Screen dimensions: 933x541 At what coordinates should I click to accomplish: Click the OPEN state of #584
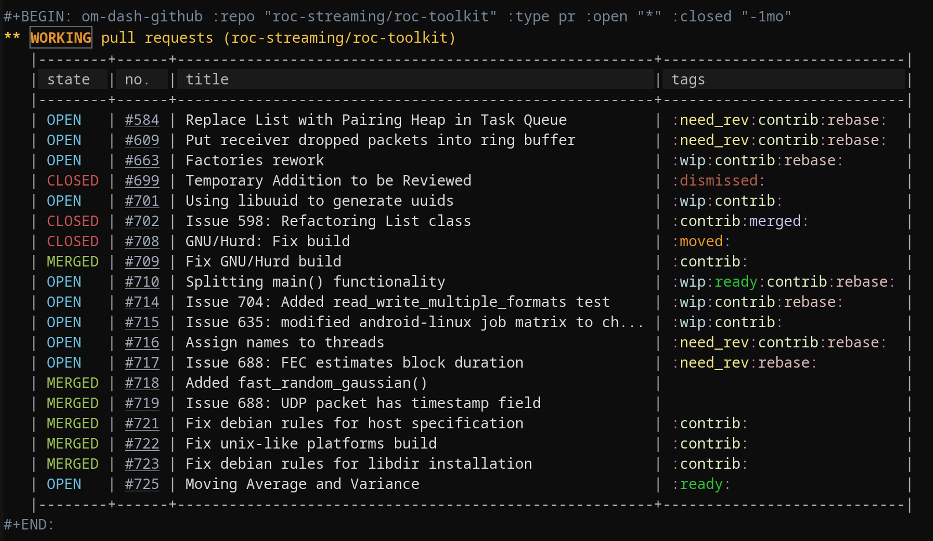point(64,120)
